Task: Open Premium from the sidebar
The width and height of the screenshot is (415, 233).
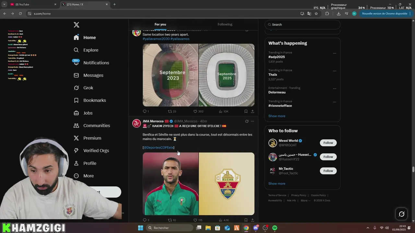Action: [88, 138]
